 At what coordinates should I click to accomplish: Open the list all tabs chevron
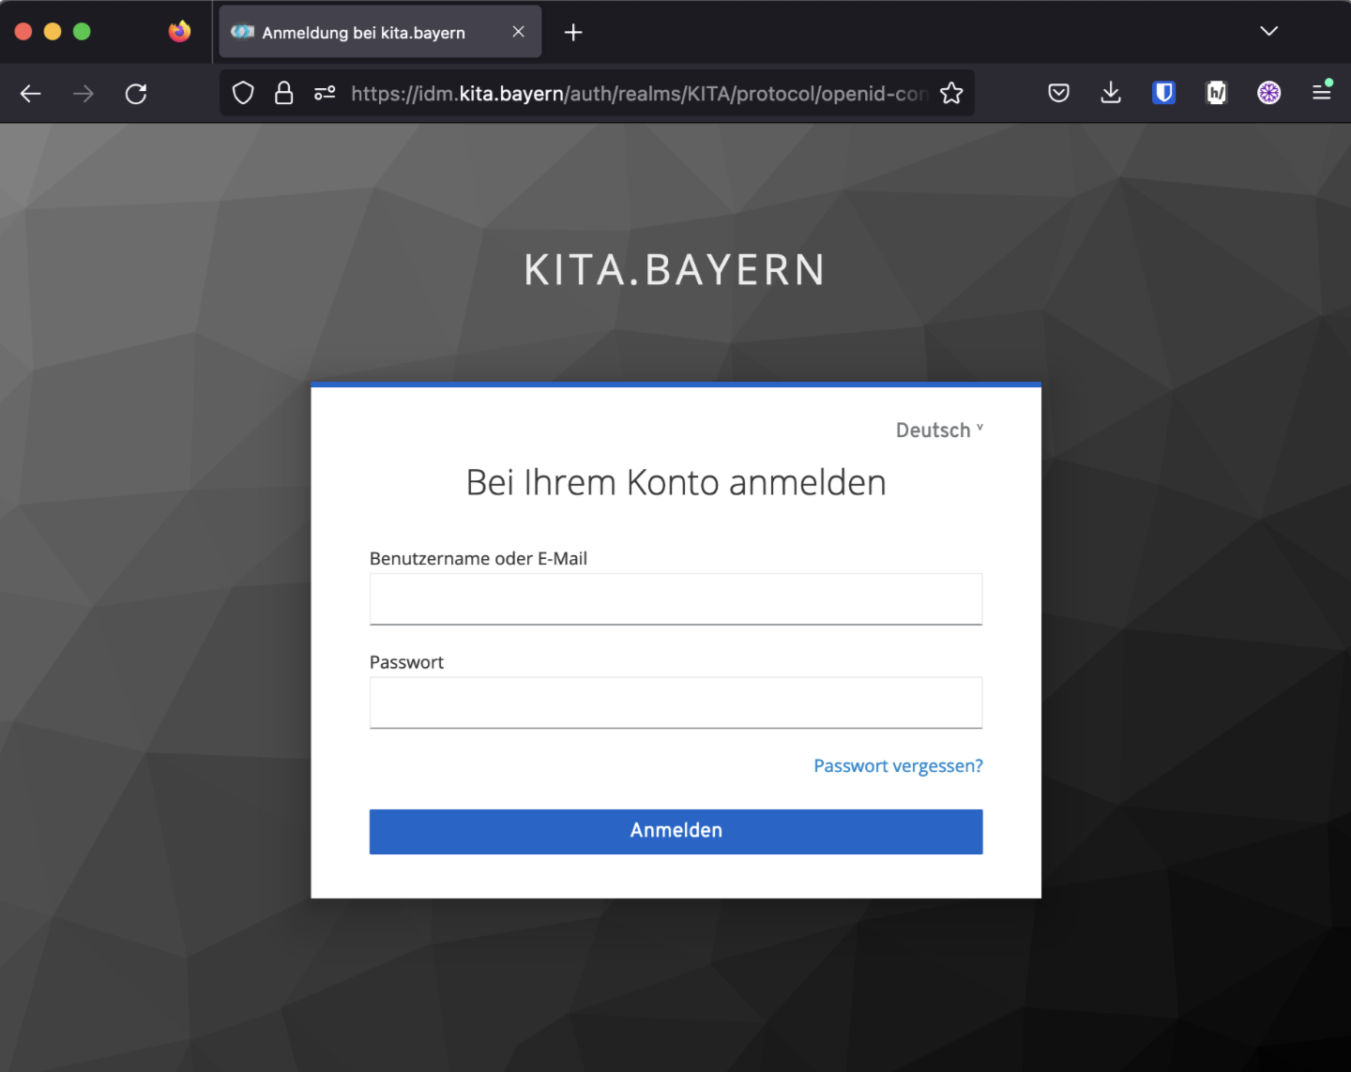pyautogui.click(x=1268, y=31)
